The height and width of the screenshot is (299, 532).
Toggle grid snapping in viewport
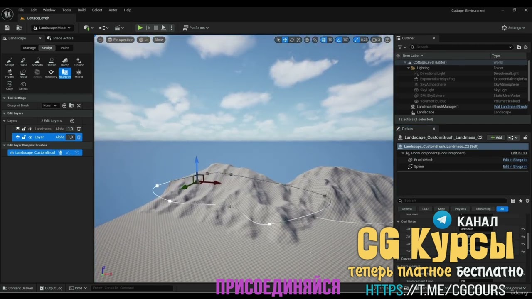point(323,40)
